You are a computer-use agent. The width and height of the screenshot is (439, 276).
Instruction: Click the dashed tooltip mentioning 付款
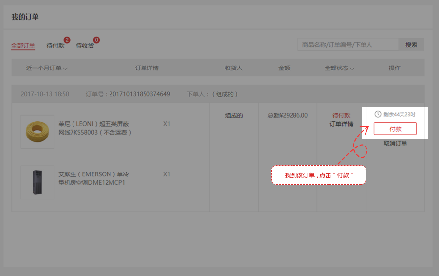pos(319,175)
